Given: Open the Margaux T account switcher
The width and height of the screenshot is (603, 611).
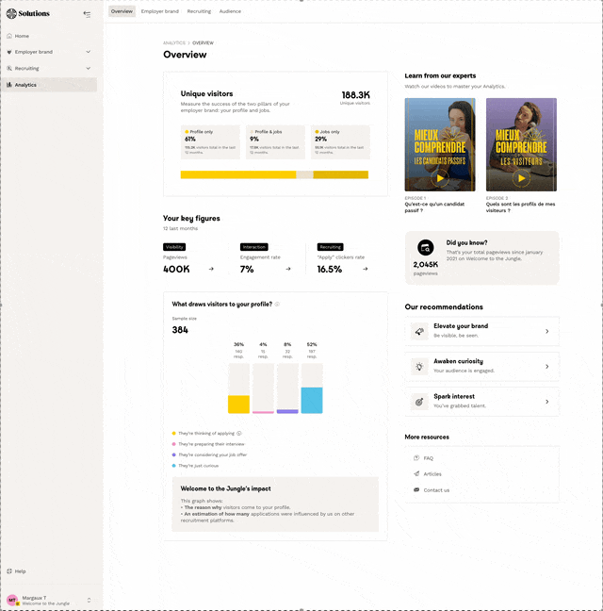Looking at the screenshot, I should [x=89, y=600].
